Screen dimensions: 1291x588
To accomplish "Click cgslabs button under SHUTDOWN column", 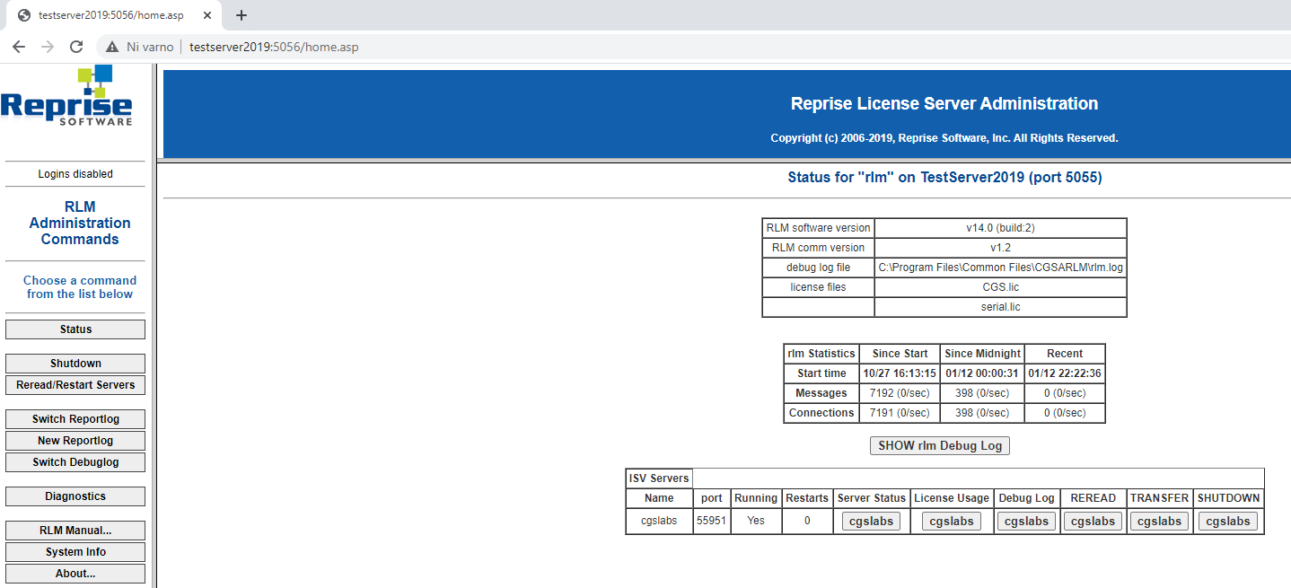I will (x=1227, y=521).
